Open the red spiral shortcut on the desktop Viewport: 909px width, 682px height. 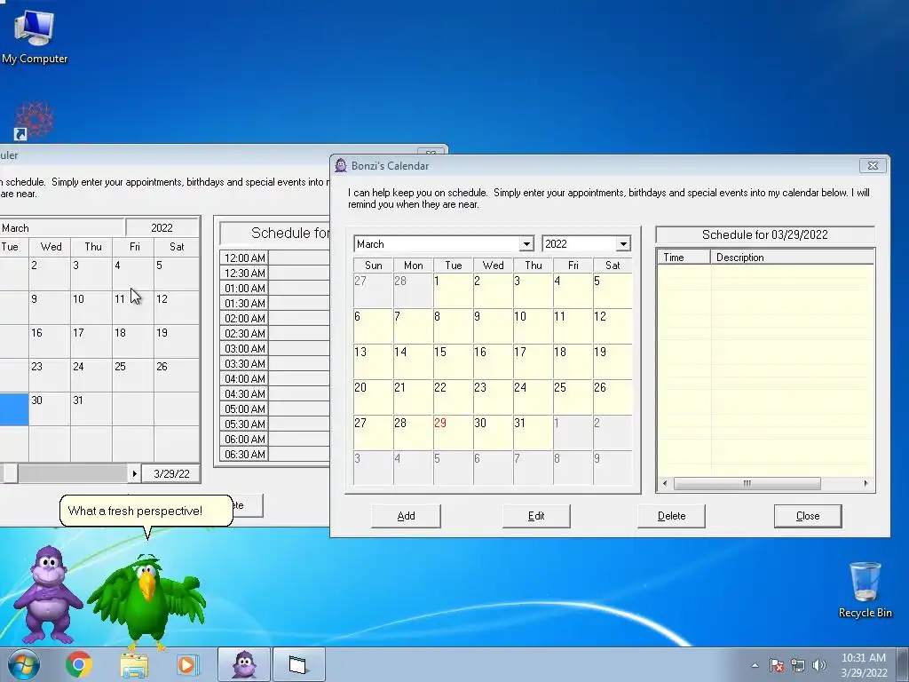(x=35, y=121)
